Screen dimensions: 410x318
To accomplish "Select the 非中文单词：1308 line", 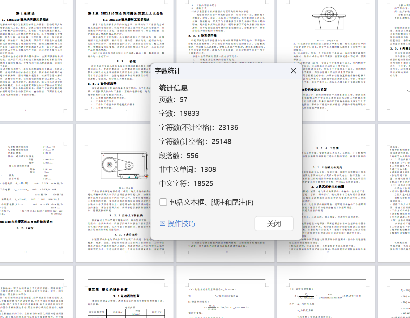I will click(x=188, y=169).
